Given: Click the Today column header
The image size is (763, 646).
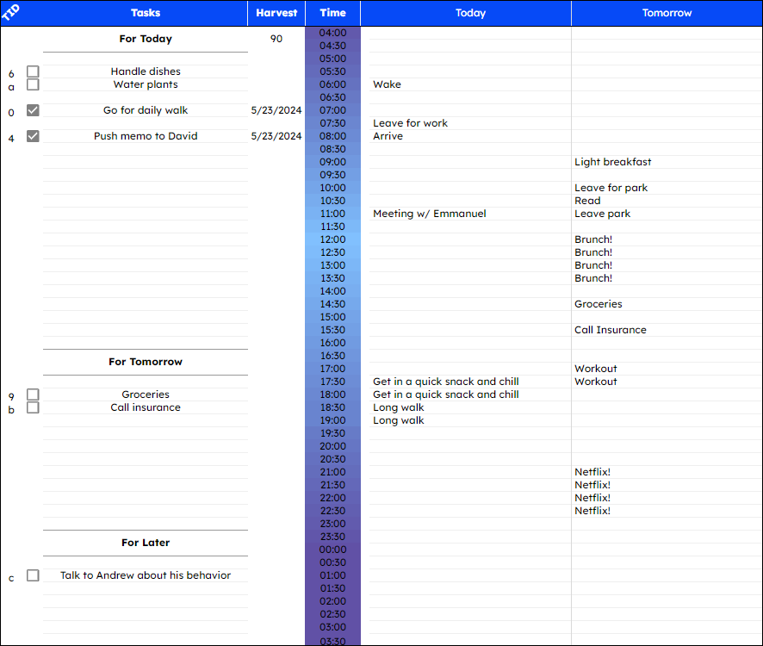Looking at the screenshot, I should (470, 13).
